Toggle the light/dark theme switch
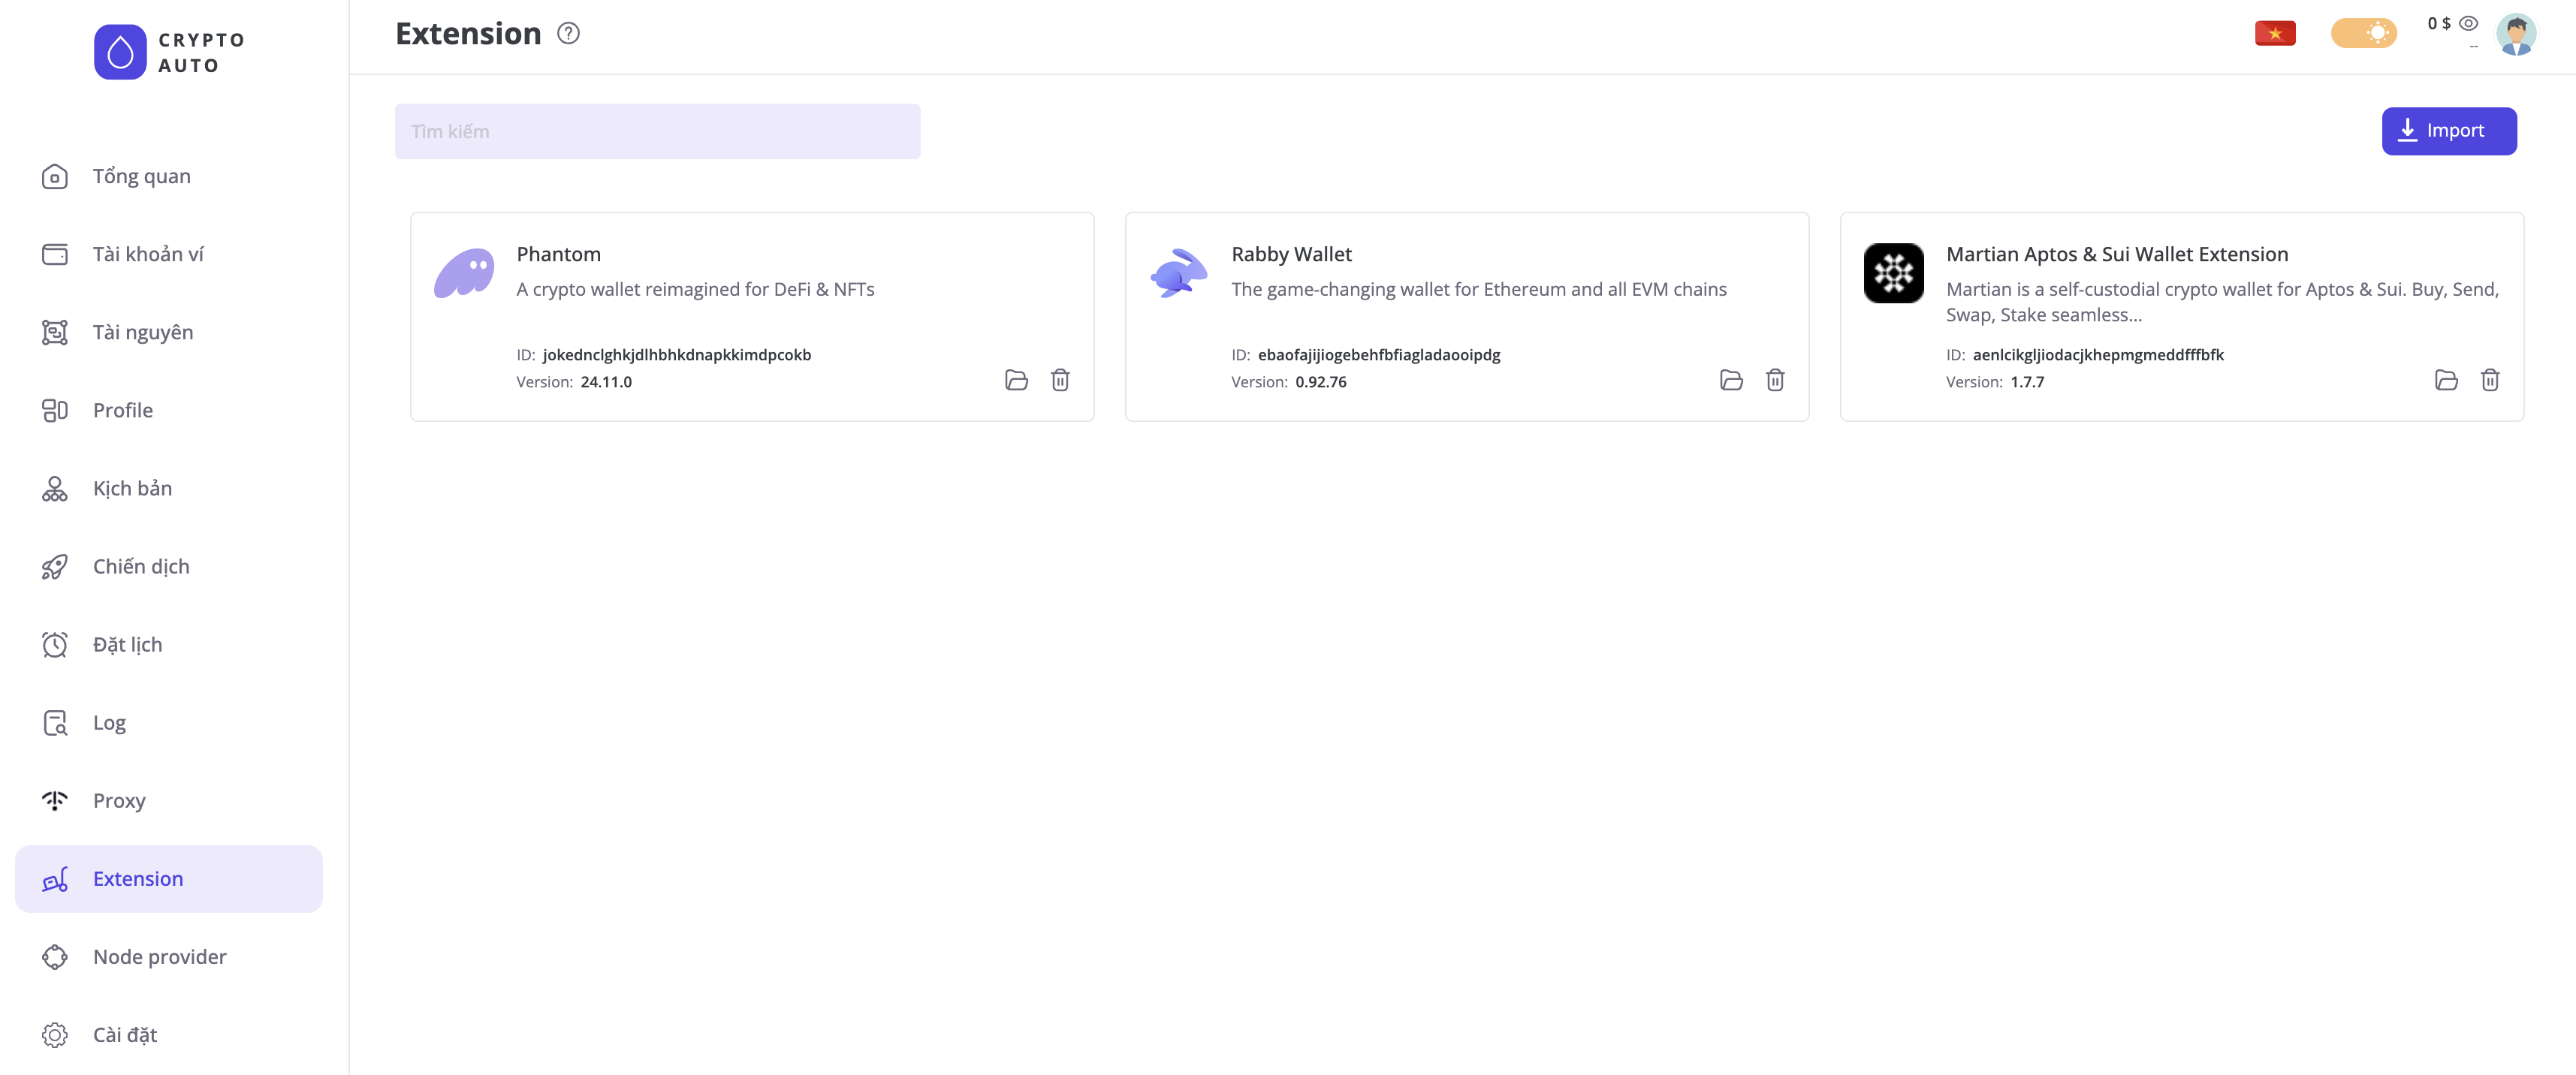The height and width of the screenshot is (1075, 2576). coord(2363,33)
